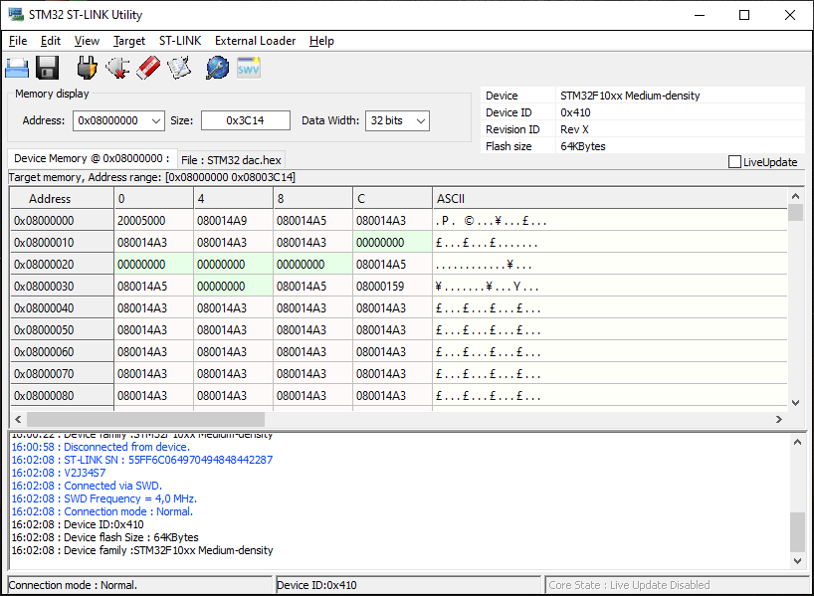Click the 'Target memory, Address range' label
Image resolution: width=814 pixels, height=596 pixels.
pyautogui.click(x=151, y=177)
